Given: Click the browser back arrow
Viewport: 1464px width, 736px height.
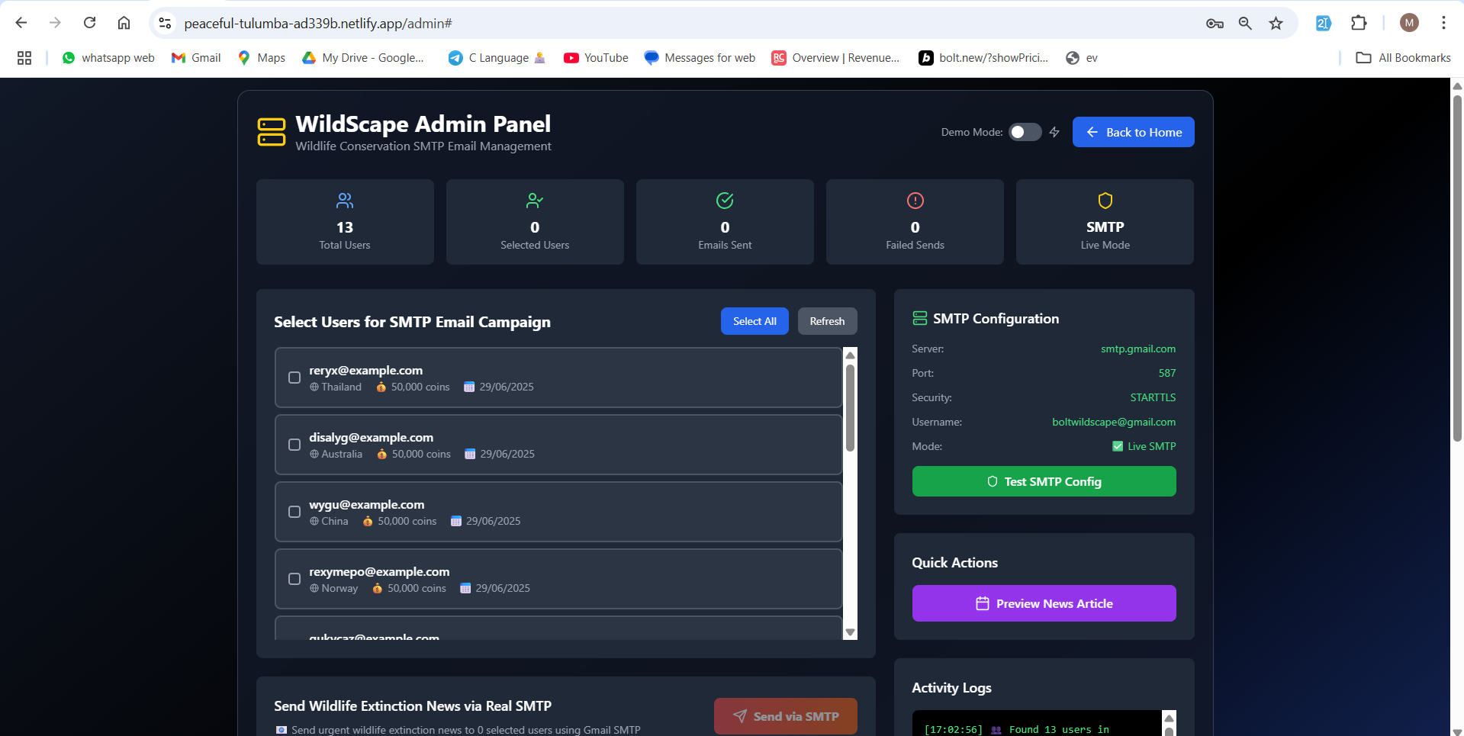Looking at the screenshot, I should pyautogui.click(x=21, y=23).
